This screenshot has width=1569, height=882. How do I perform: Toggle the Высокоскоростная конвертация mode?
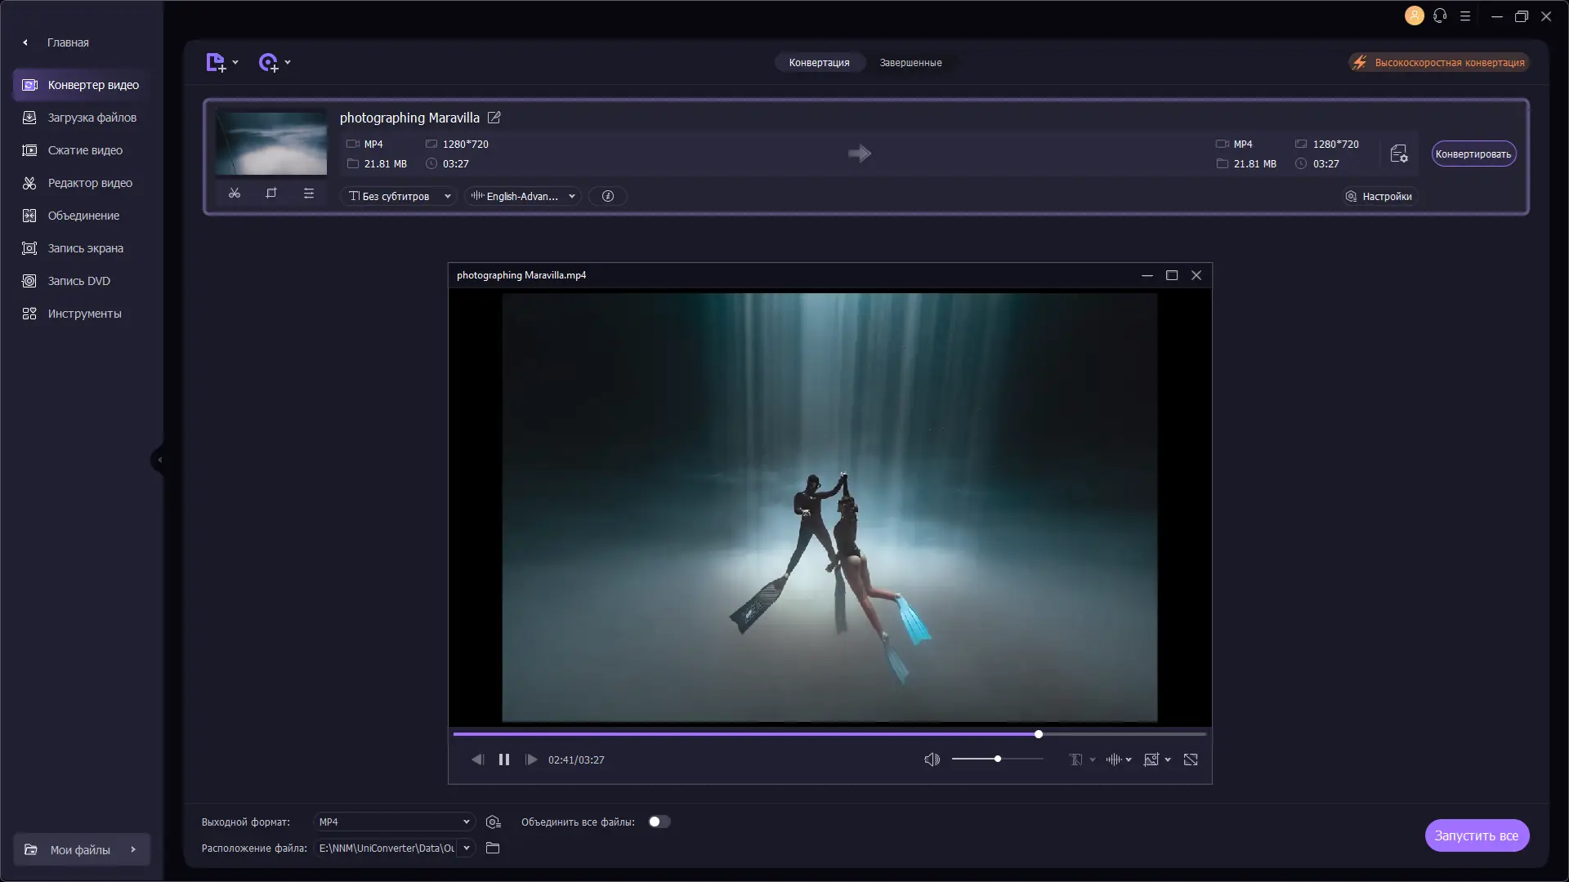pos(1438,62)
